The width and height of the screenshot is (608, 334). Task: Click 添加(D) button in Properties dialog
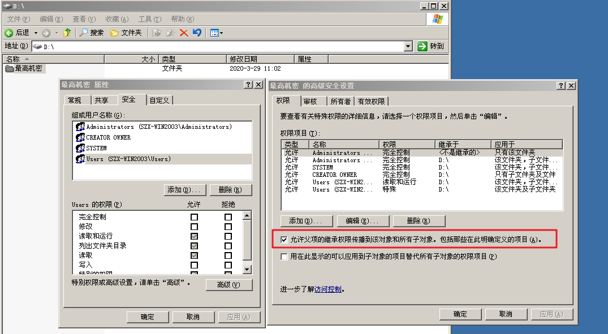[x=184, y=190]
